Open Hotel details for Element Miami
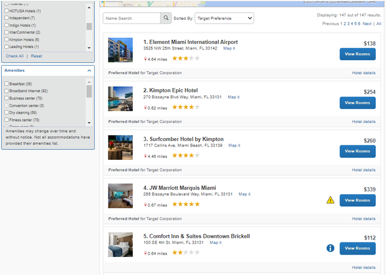This screenshot has height=275, width=386. point(364,73)
